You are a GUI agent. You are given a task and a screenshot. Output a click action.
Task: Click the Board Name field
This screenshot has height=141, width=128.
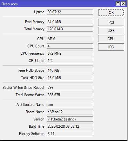pyautogui.click(x=70, y=112)
